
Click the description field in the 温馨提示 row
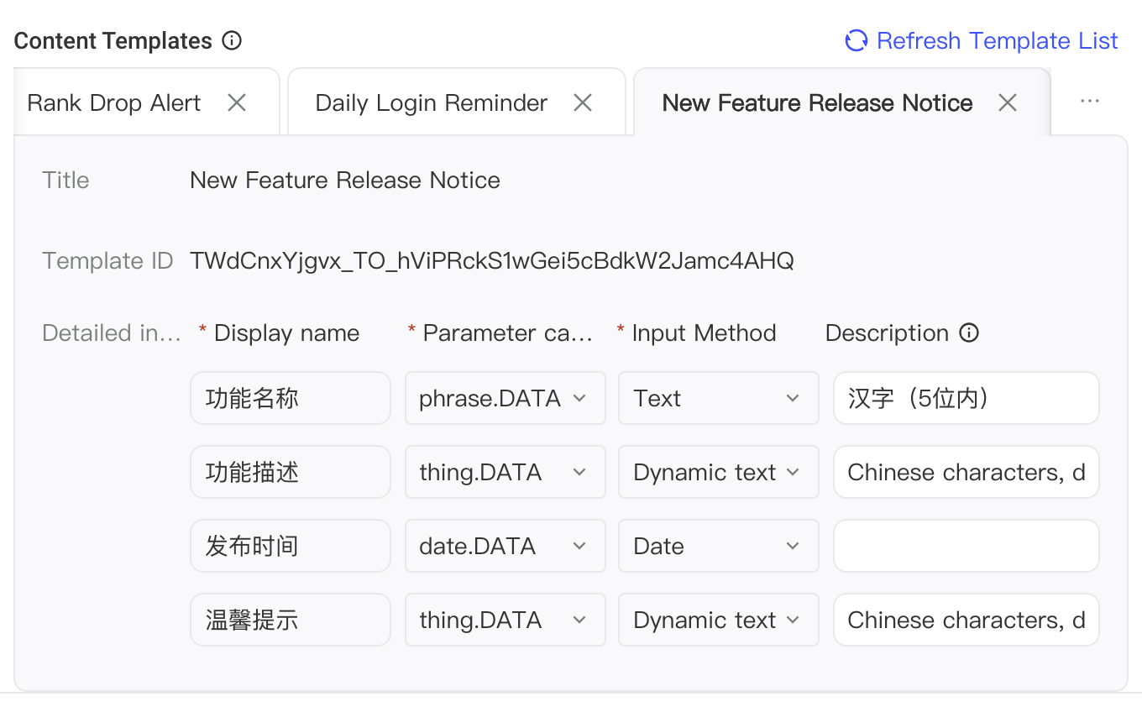click(x=967, y=620)
